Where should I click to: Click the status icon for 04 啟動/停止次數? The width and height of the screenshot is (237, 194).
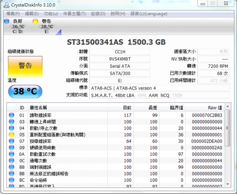tap(11, 128)
